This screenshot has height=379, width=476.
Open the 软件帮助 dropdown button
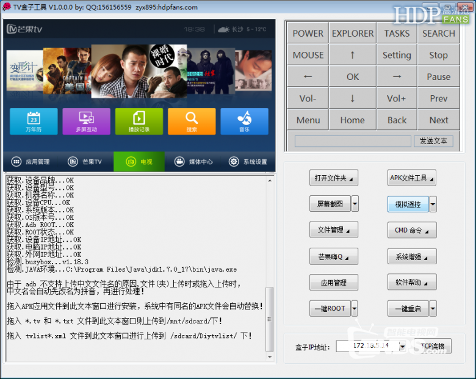pyautogui.click(x=412, y=282)
